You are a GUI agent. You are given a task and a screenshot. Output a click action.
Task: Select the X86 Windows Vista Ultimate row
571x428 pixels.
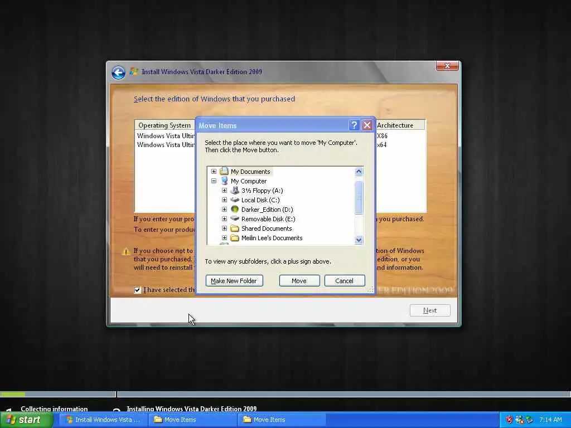coord(280,136)
